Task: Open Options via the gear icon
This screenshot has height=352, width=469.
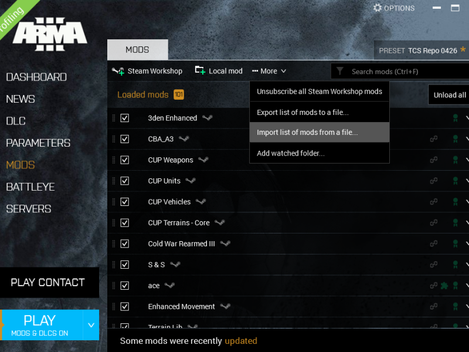Action: pos(378,8)
